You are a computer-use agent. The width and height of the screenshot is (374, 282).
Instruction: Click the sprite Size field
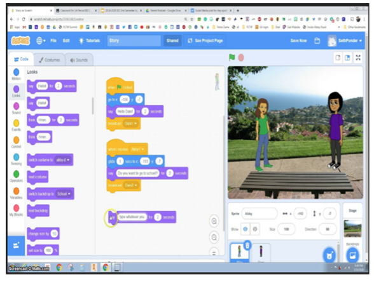point(286,229)
